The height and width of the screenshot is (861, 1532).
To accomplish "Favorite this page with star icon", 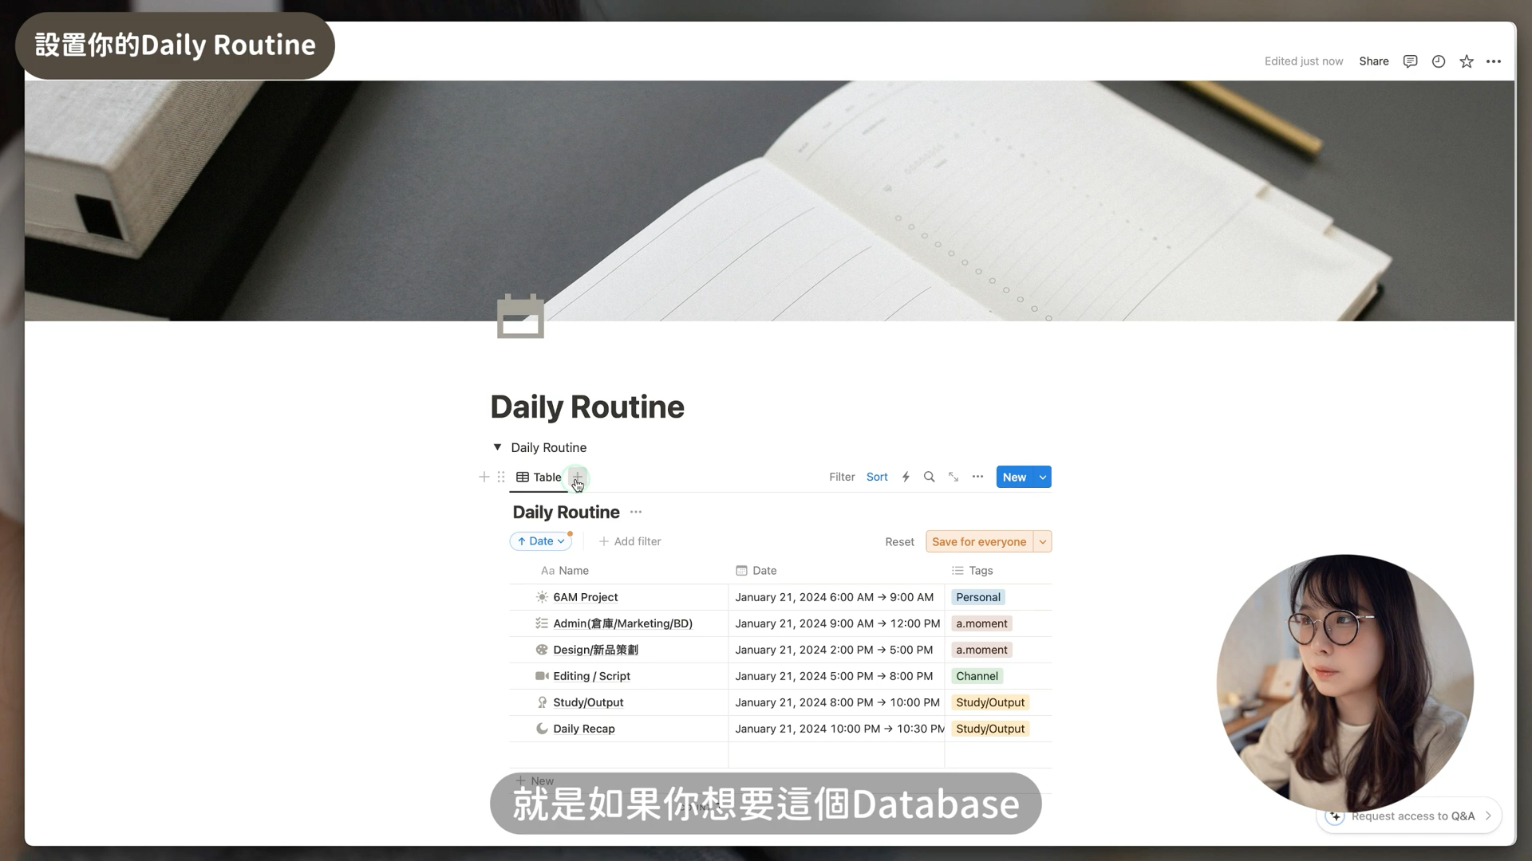I will coord(1466,61).
